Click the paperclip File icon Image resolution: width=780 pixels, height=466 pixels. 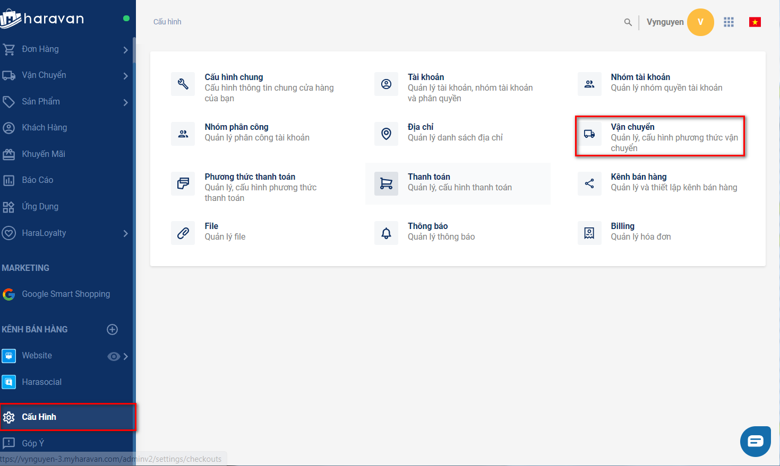pyautogui.click(x=183, y=233)
